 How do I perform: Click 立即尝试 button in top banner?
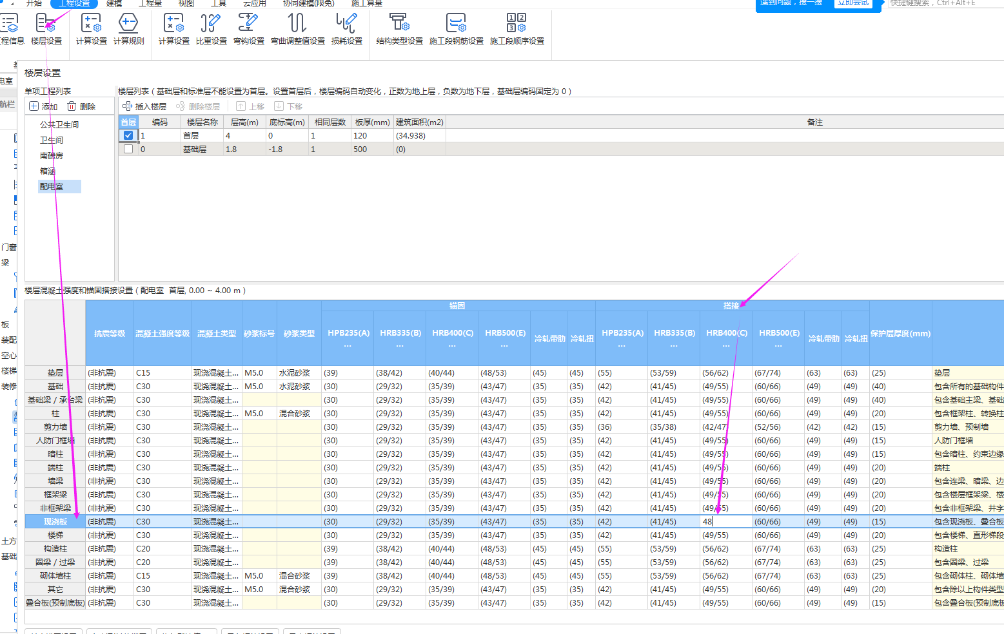(853, 3)
